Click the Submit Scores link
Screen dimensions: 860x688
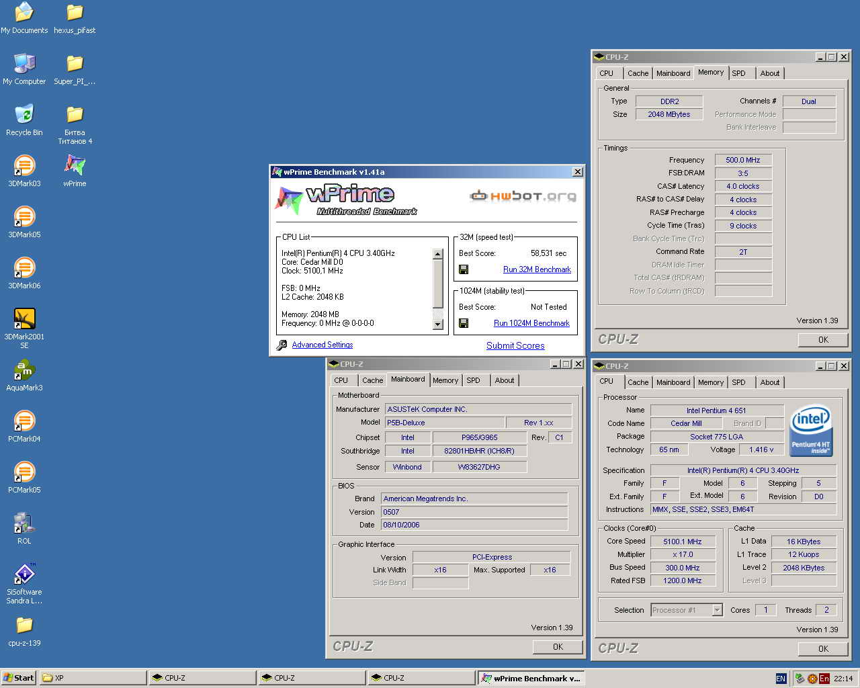point(515,345)
